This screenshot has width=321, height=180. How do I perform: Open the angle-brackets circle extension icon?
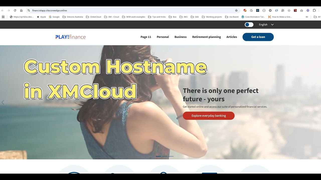pos(264,10)
